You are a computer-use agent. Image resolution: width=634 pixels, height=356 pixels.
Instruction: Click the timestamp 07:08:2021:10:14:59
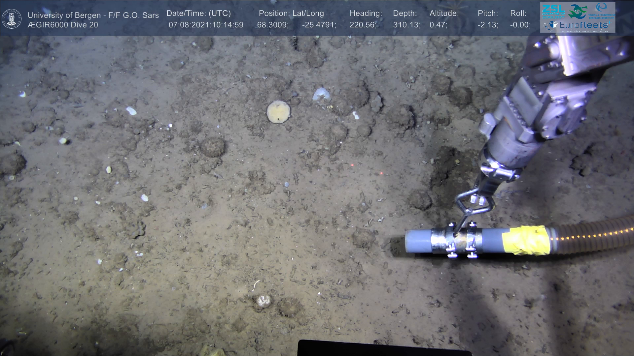(x=206, y=25)
